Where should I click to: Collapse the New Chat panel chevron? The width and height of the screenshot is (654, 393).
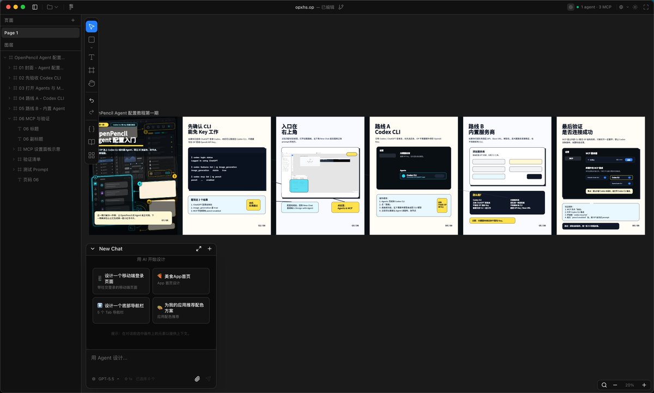pyautogui.click(x=93, y=249)
